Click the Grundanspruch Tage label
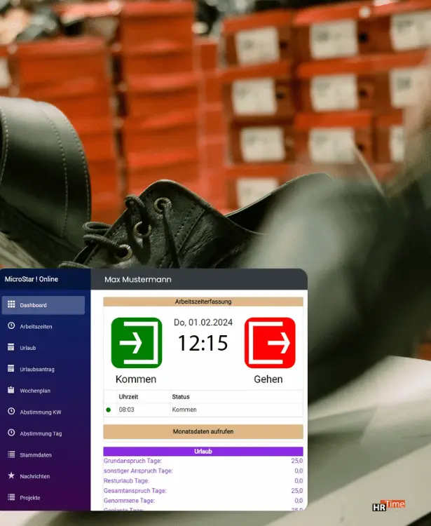 click(132, 461)
